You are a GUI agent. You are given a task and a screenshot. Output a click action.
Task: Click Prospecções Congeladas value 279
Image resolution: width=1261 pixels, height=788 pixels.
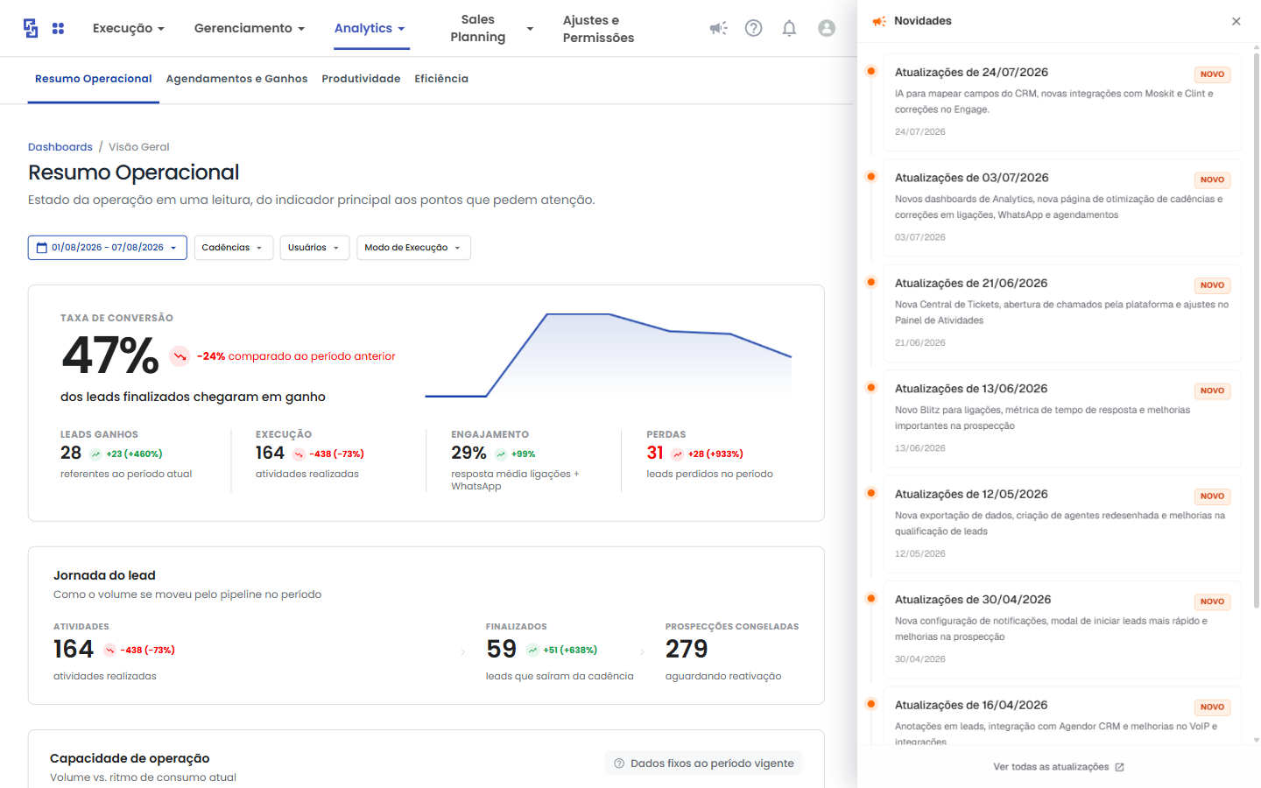[x=687, y=649]
